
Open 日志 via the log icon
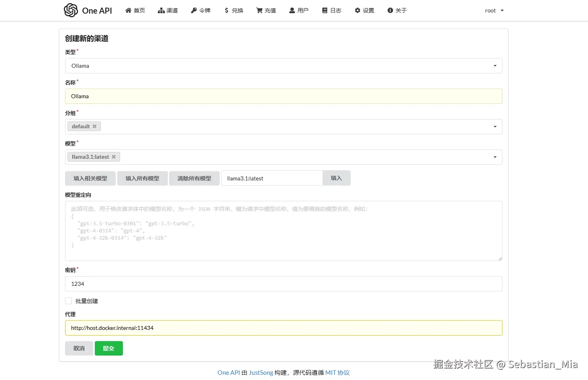[x=324, y=10]
